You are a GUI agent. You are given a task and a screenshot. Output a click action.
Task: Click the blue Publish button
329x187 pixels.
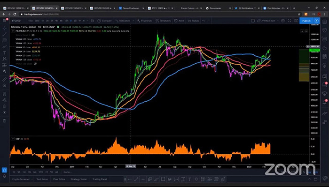click(306, 21)
